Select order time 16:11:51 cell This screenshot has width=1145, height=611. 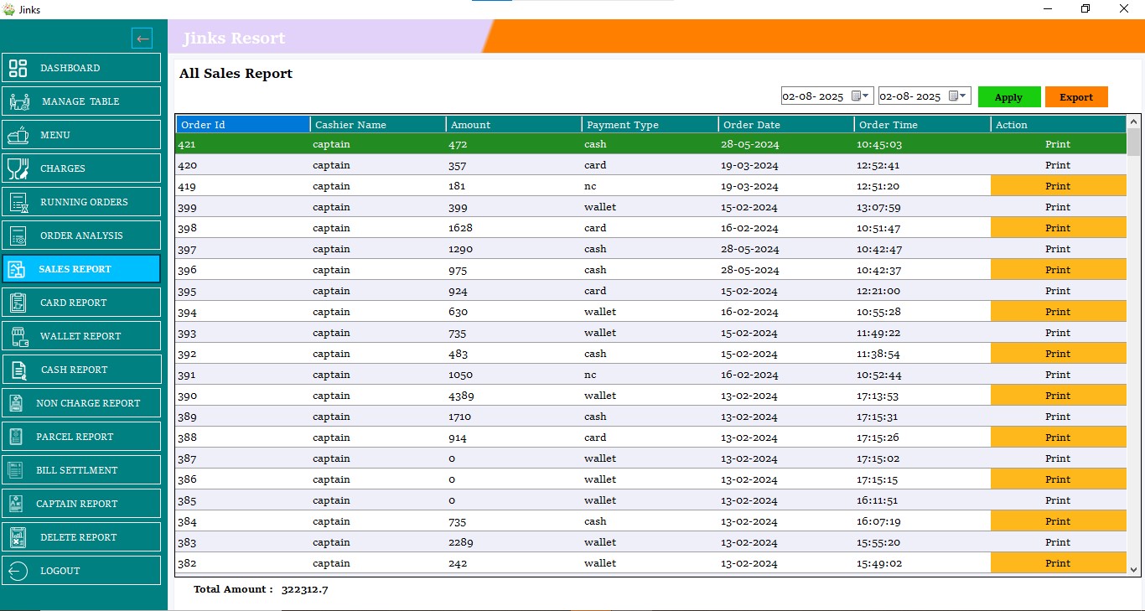click(x=922, y=500)
